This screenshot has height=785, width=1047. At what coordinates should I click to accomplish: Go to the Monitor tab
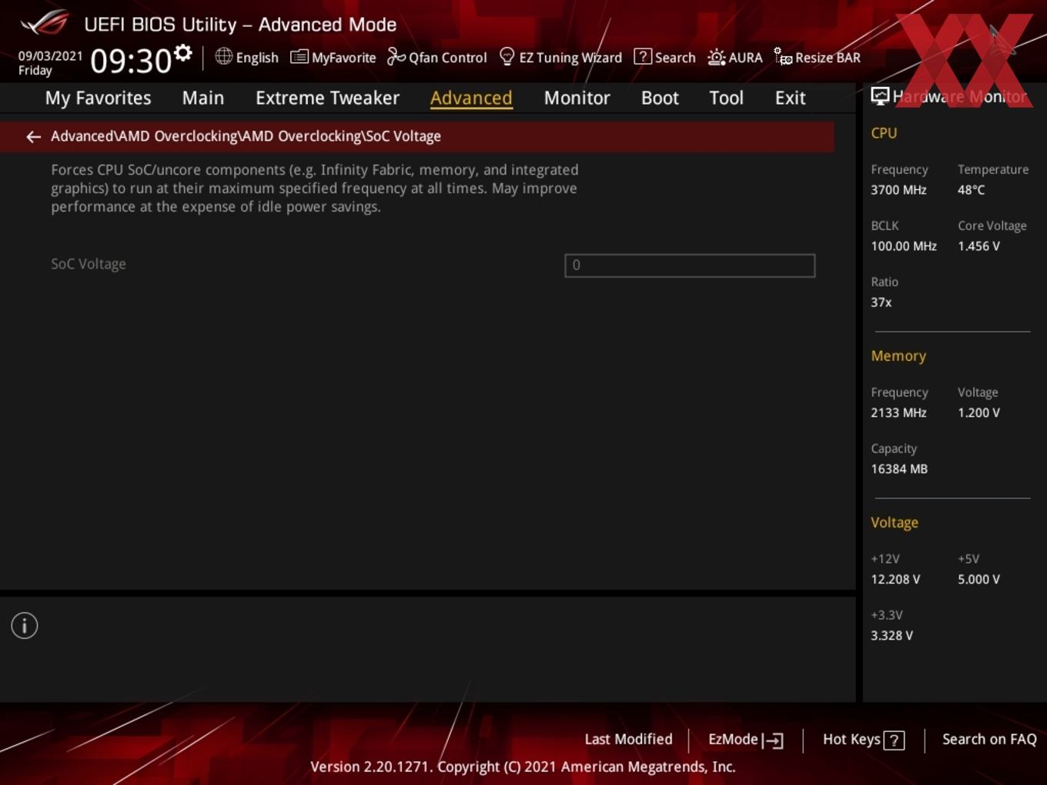pyautogui.click(x=577, y=98)
